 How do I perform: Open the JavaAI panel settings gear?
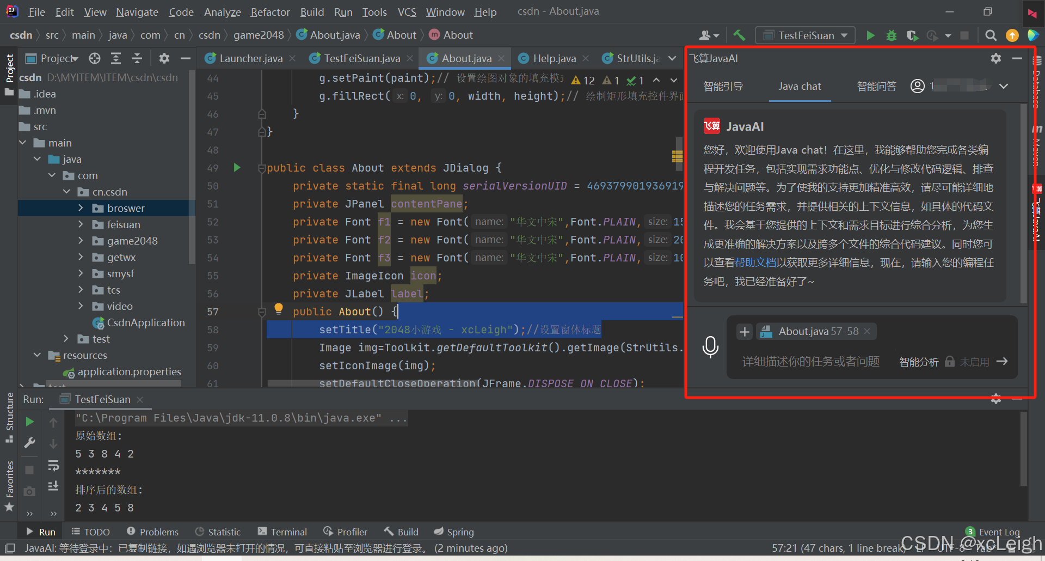tap(995, 58)
